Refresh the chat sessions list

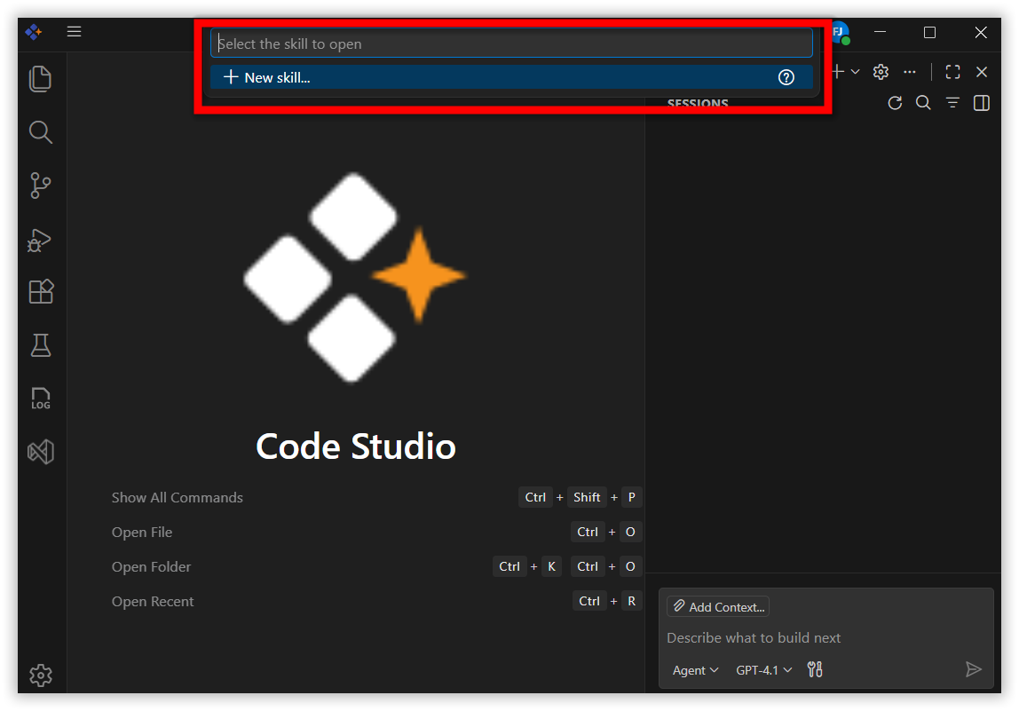895,103
